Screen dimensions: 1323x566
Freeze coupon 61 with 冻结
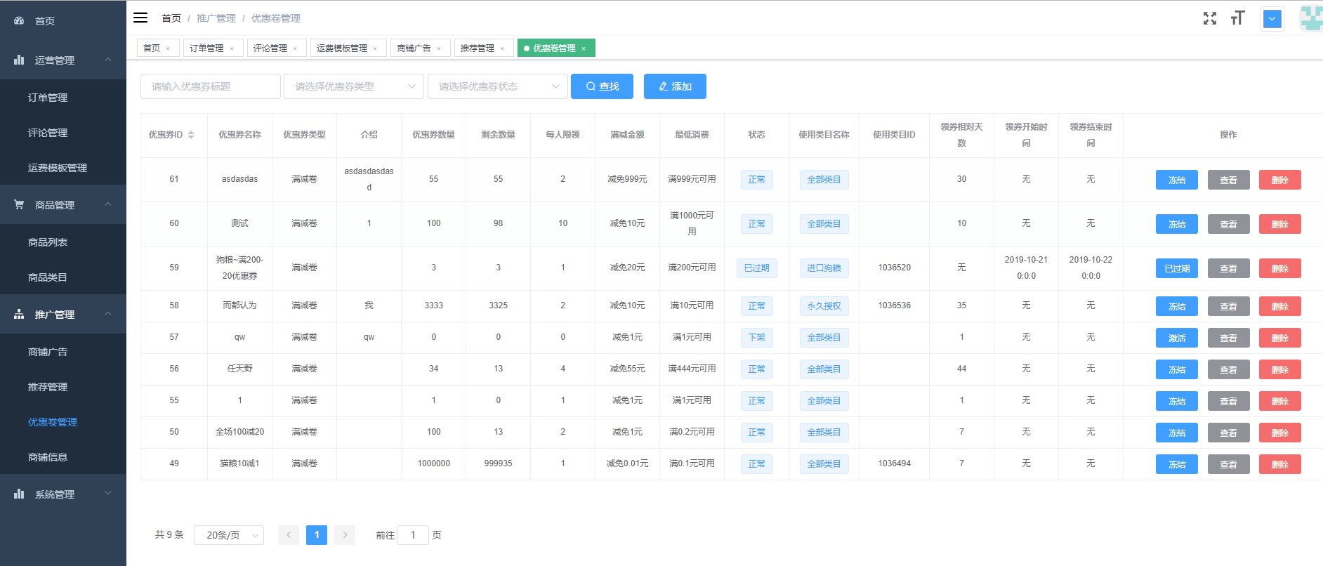[1177, 180]
